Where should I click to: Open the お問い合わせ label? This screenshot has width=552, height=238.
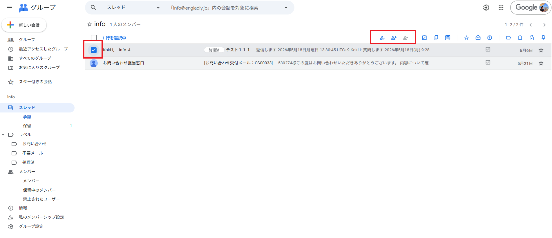tap(35, 144)
